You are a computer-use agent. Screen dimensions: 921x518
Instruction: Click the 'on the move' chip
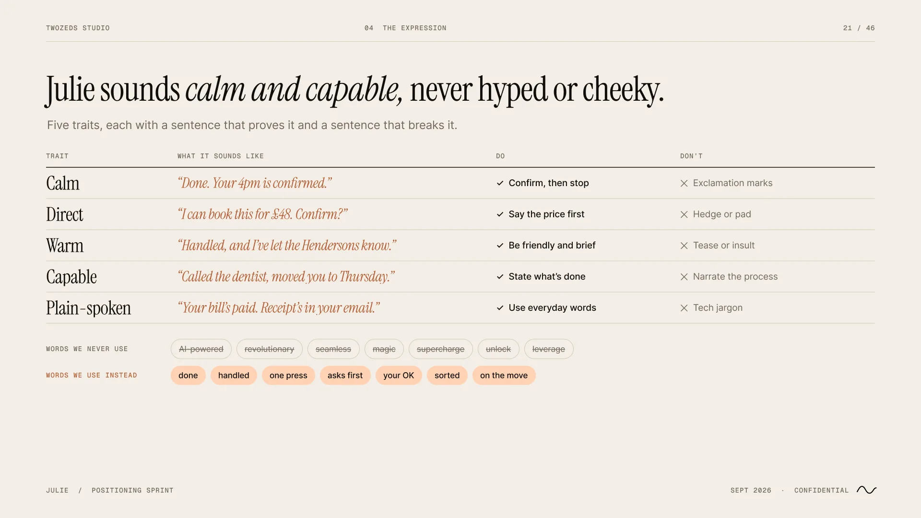click(504, 376)
